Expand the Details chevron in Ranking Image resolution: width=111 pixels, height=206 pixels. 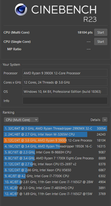click(105, 120)
